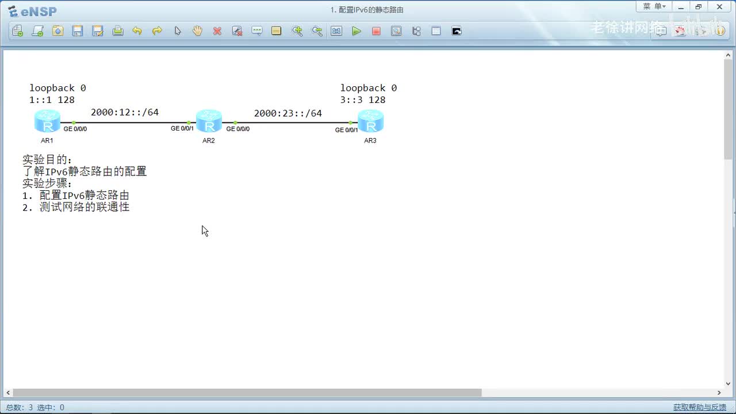Select the AR1 router

pos(47,122)
